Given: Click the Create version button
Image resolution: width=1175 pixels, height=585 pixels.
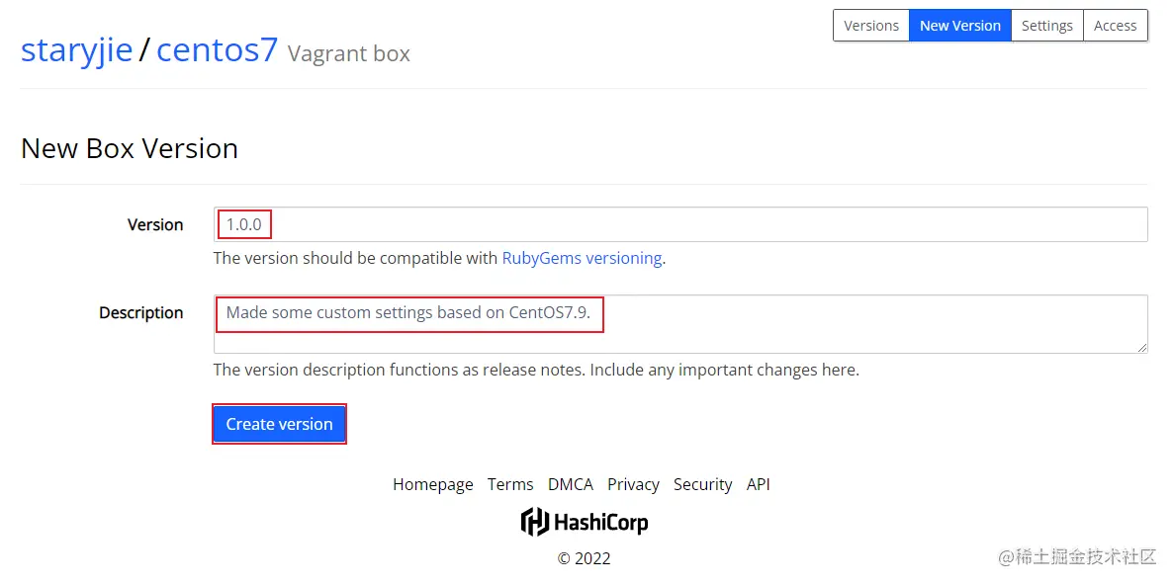Looking at the screenshot, I should [x=280, y=424].
